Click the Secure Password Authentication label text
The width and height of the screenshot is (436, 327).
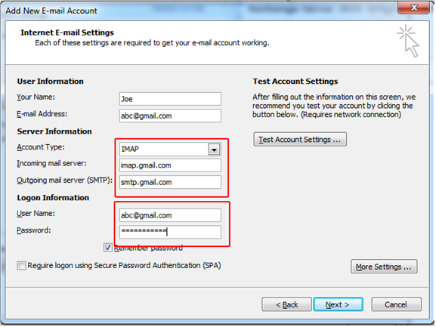[x=124, y=266]
